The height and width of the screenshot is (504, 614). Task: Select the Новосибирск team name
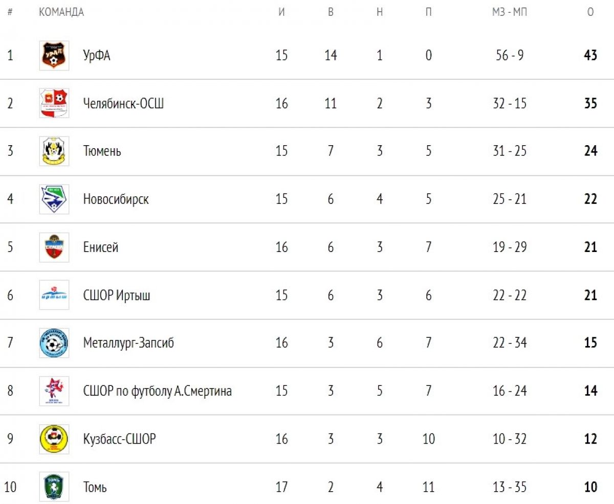pyautogui.click(x=116, y=199)
